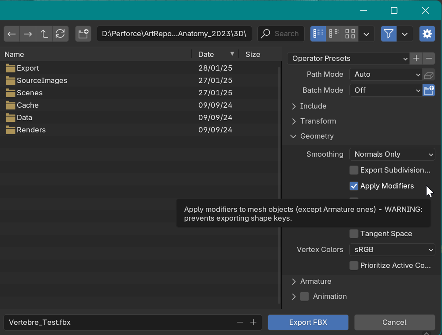The height and width of the screenshot is (335, 442).
Task: Open filter settings dropdown arrow
Action: (x=405, y=34)
